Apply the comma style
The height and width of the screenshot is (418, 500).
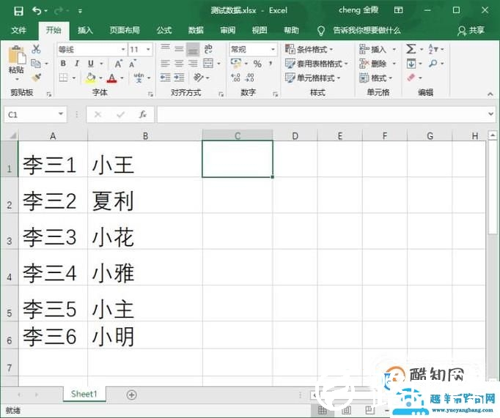click(271, 64)
